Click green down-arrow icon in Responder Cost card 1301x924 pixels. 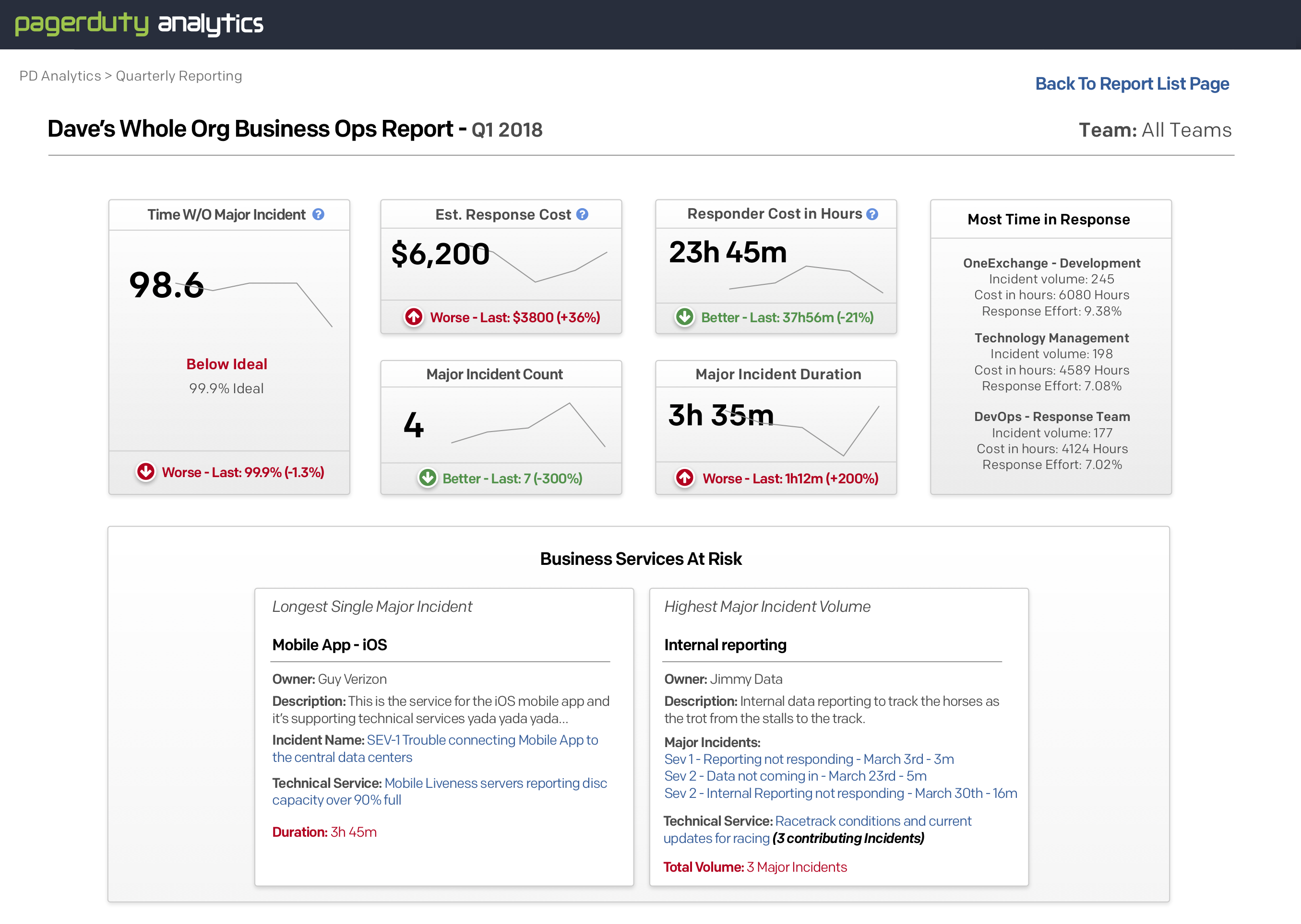684,317
